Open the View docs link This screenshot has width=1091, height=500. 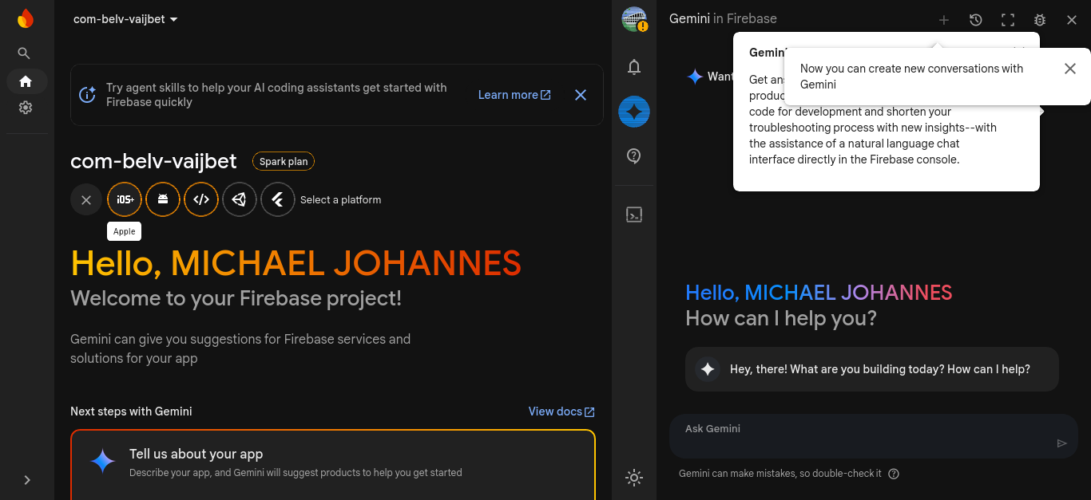[x=561, y=411]
